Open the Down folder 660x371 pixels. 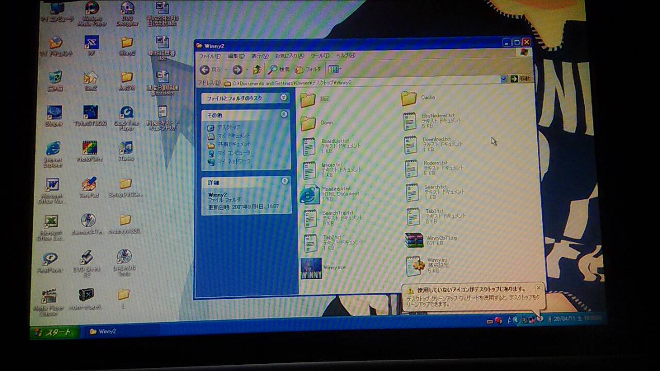click(308, 123)
